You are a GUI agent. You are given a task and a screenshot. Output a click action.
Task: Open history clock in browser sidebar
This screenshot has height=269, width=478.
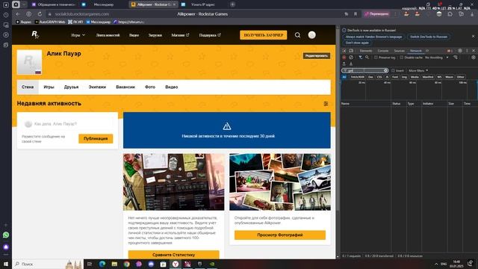click(x=6, y=15)
